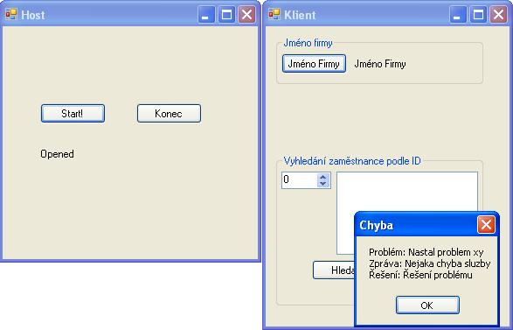Minimize the Klient window
This screenshot has height=330, width=513.
(458, 15)
